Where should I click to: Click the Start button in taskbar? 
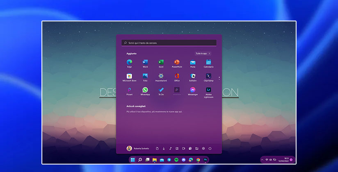click(x=132, y=159)
